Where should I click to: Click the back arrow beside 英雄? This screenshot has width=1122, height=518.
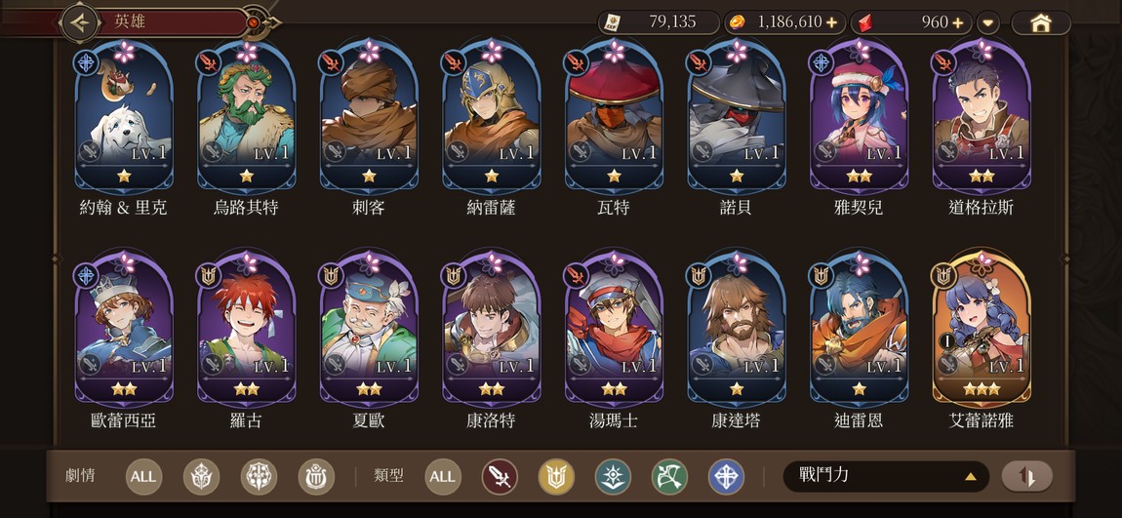pyautogui.click(x=79, y=22)
